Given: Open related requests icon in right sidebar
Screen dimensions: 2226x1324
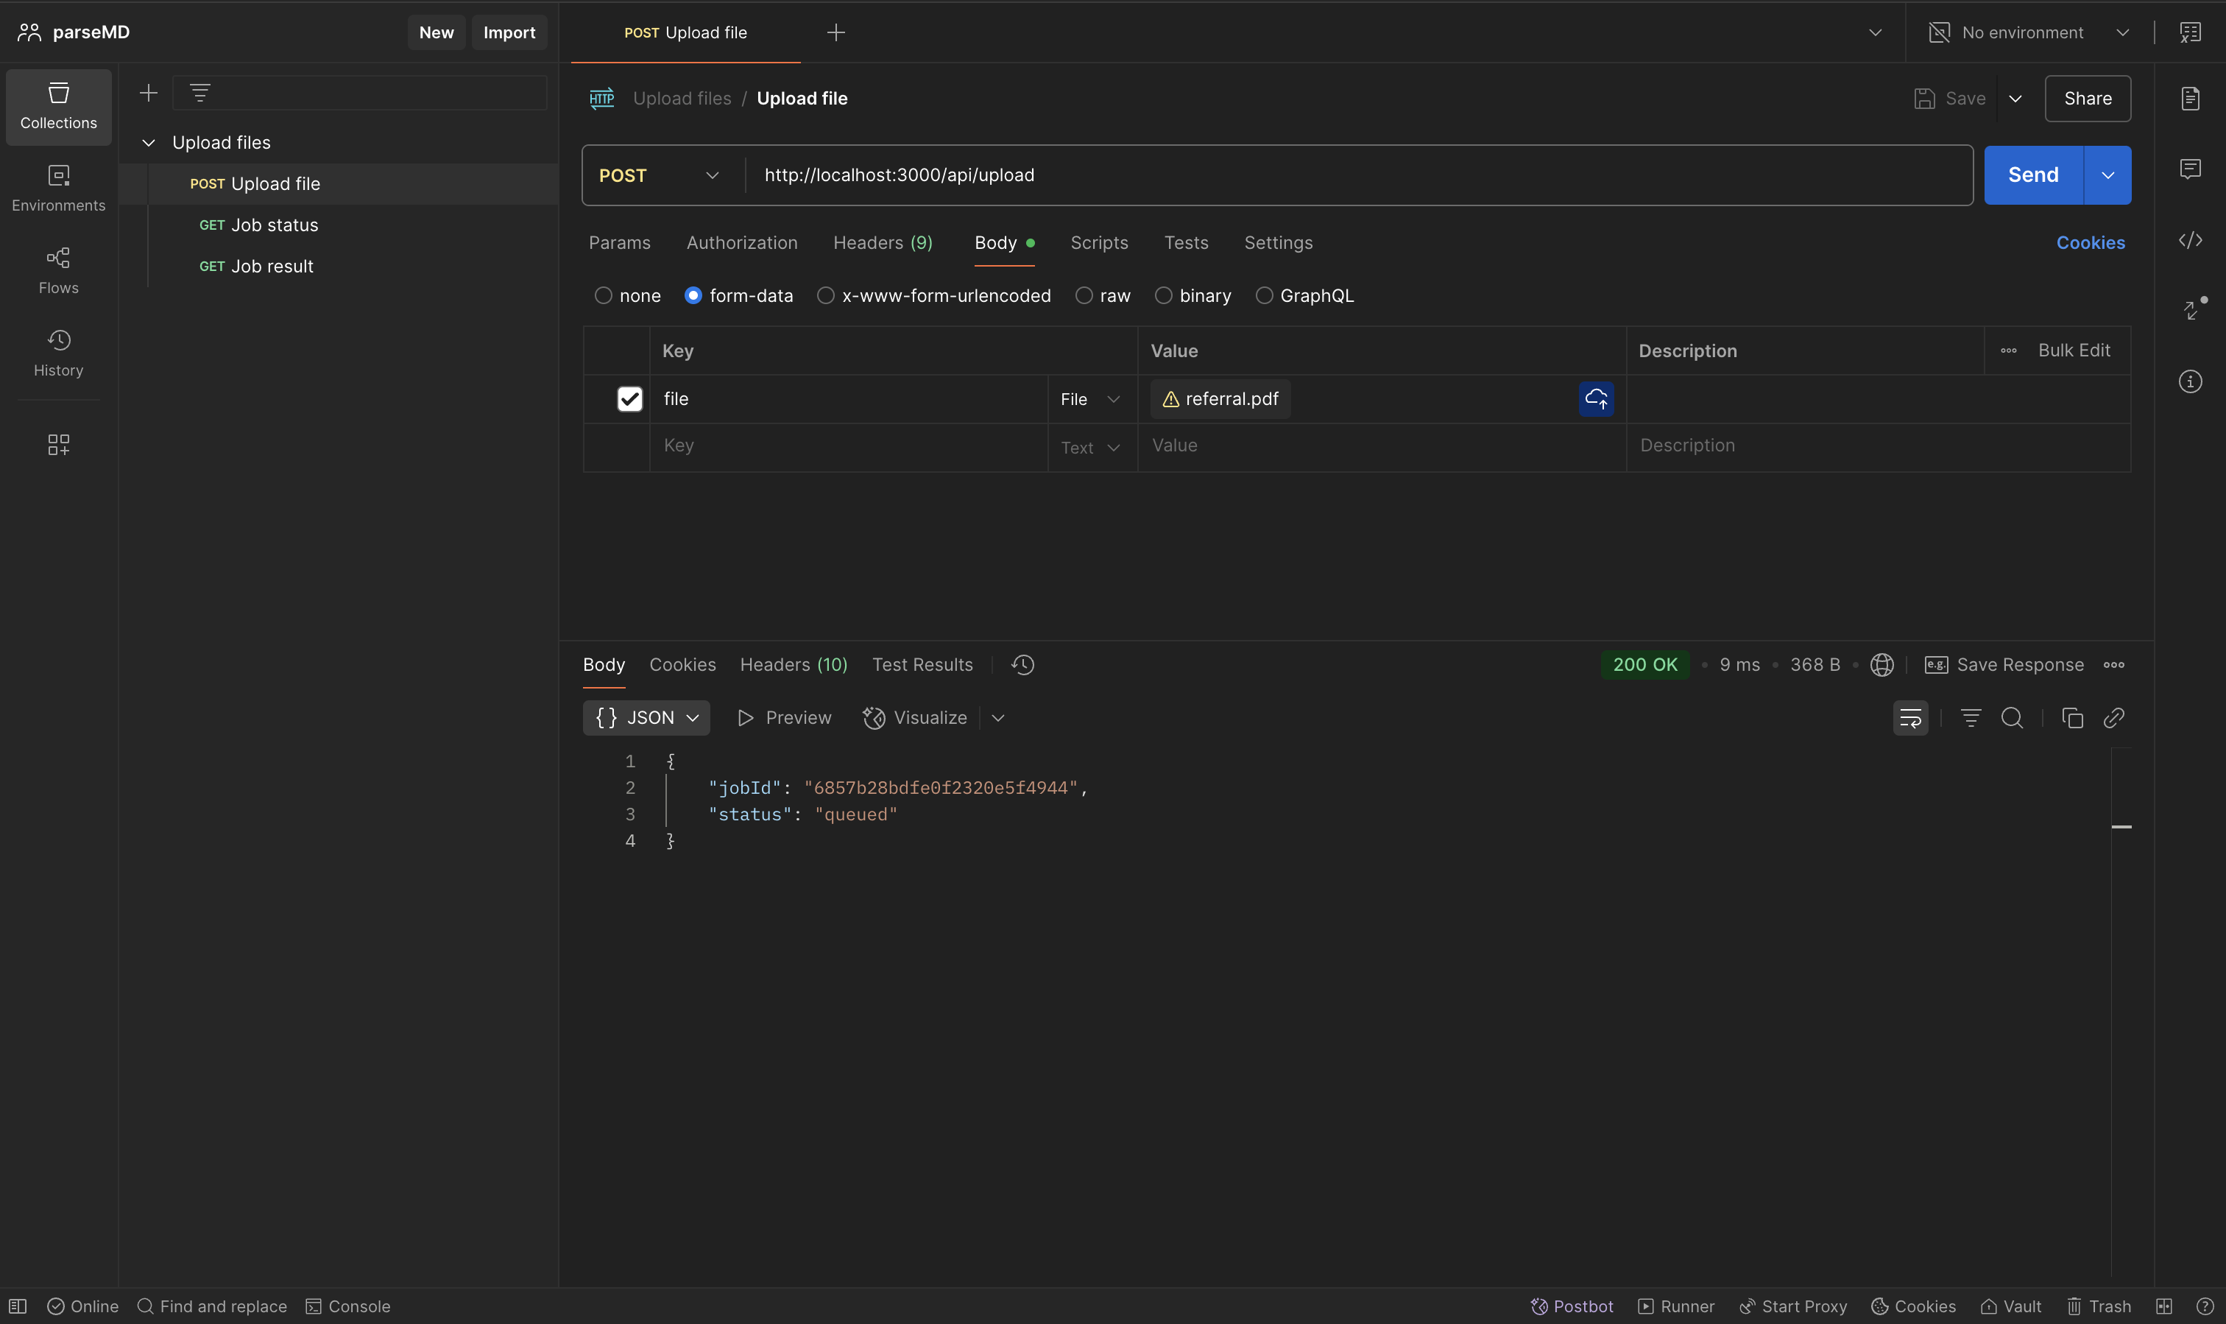Looking at the screenshot, I should pos(2193,309).
